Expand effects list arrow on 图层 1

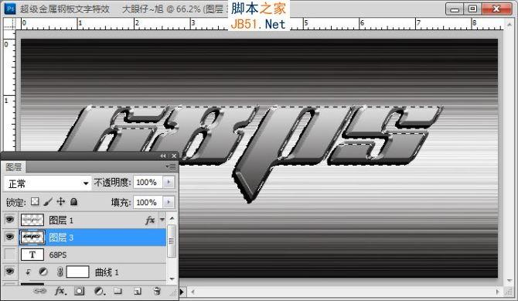(x=162, y=220)
